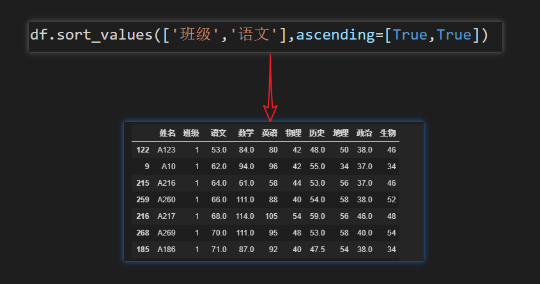Click 数学 score 87.0 in row A186
Screen dimensions: 540x284
(247, 250)
